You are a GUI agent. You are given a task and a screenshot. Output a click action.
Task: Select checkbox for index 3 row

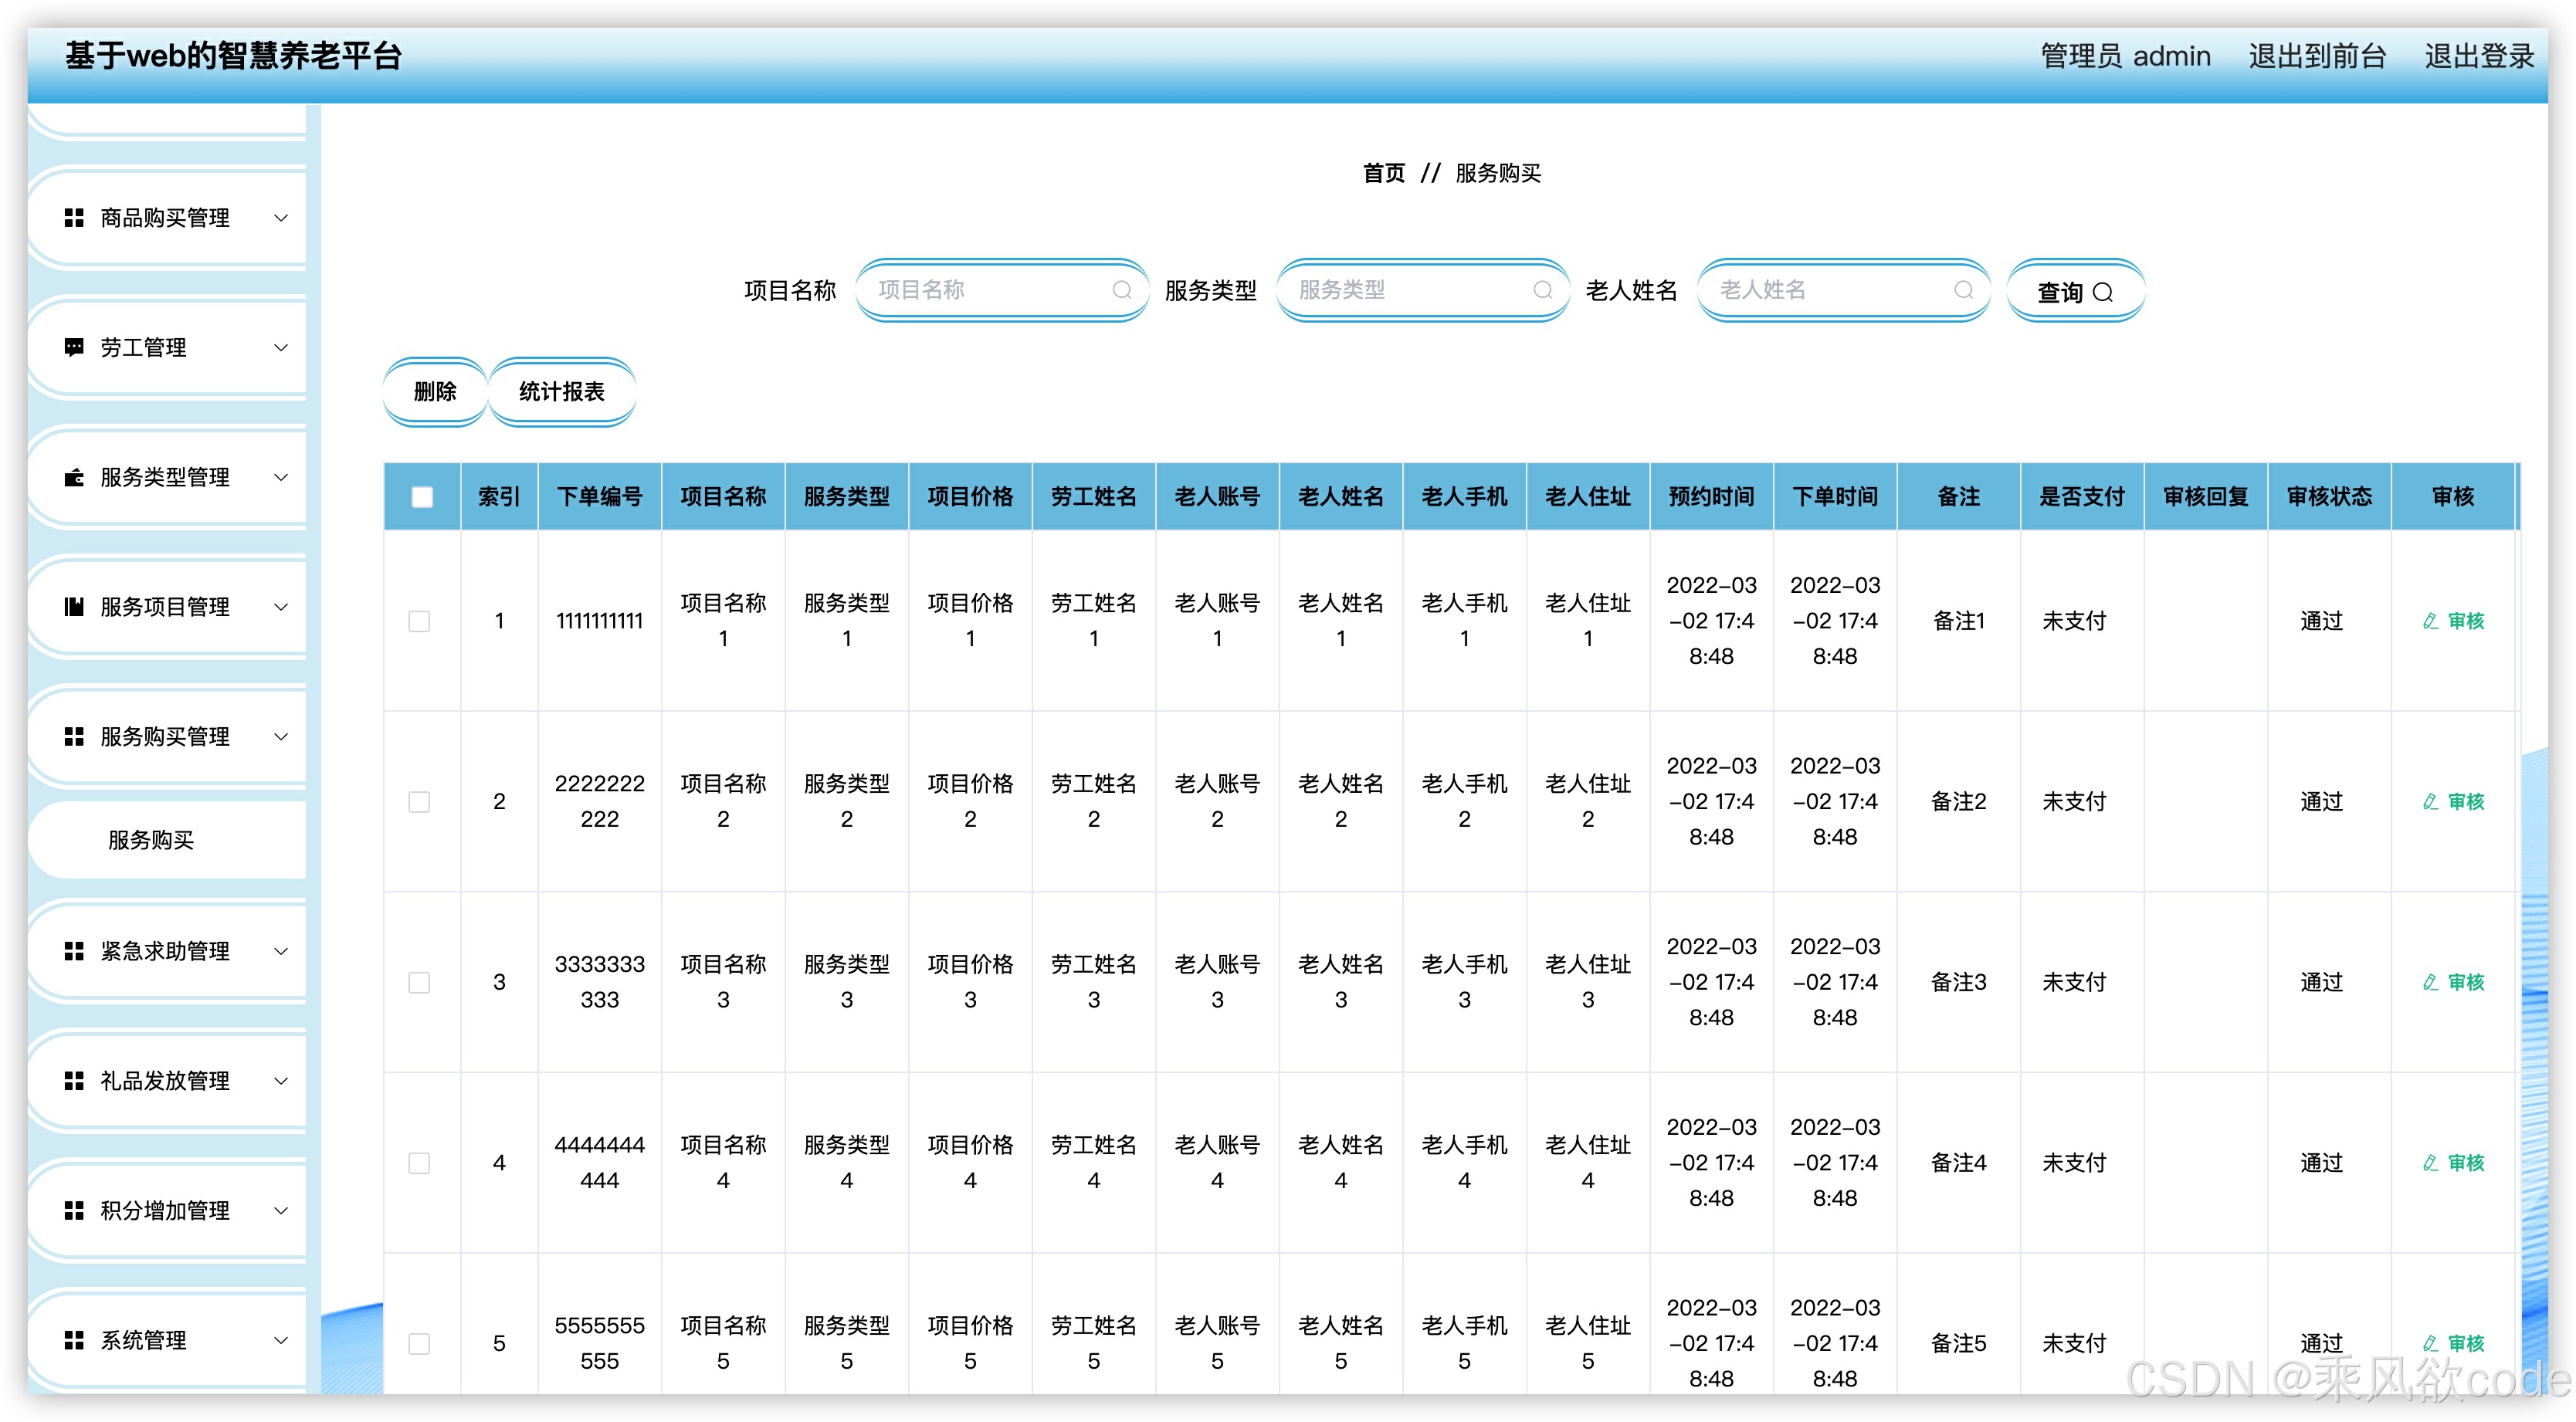tap(419, 982)
